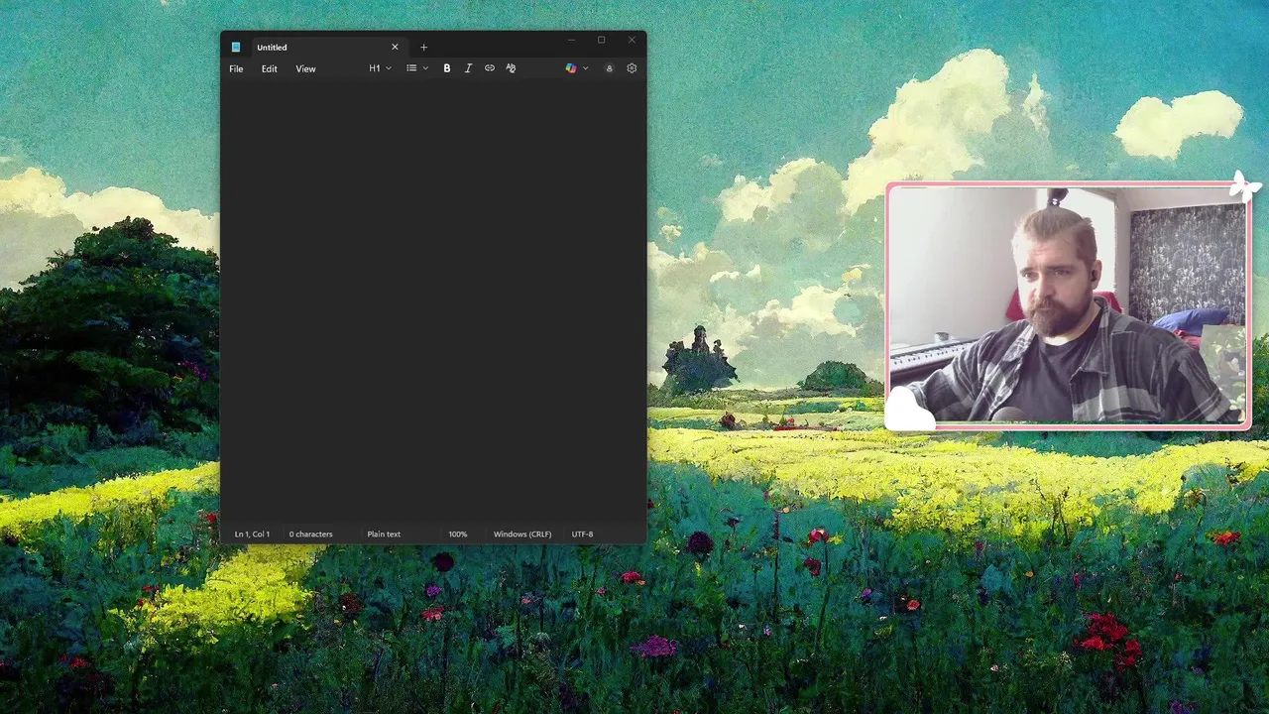Click the UTF-8 encoding indicator
Screen dimensions: 1269x714
click(x=582, y=535)
